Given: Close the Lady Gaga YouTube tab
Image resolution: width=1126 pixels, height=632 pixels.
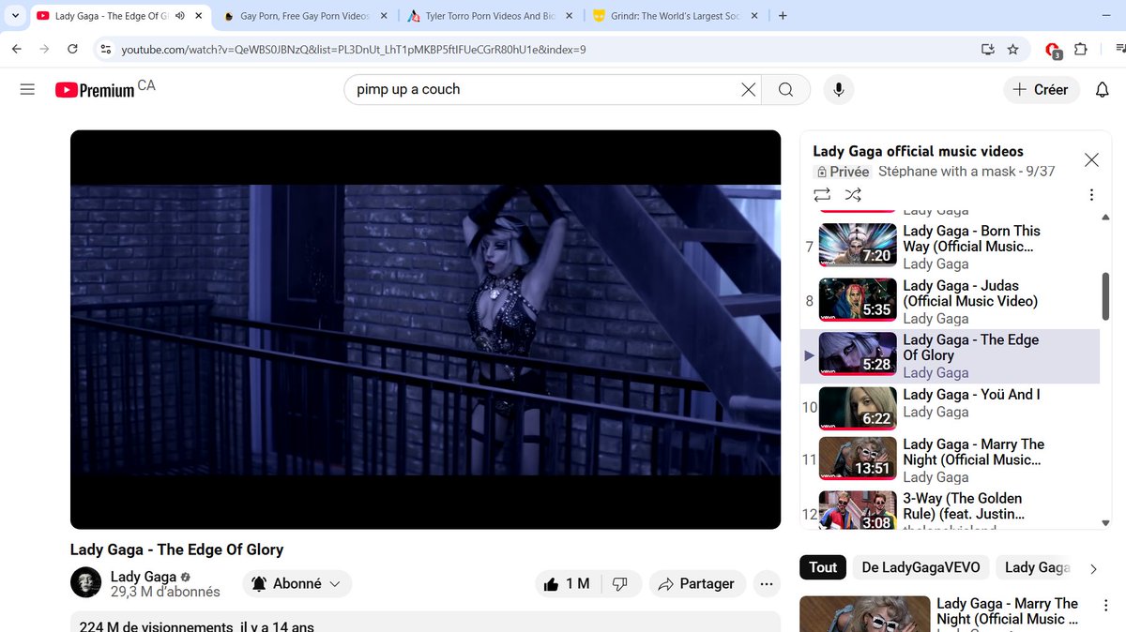Looking at the screenshot, I should click(x=199, y=16).
